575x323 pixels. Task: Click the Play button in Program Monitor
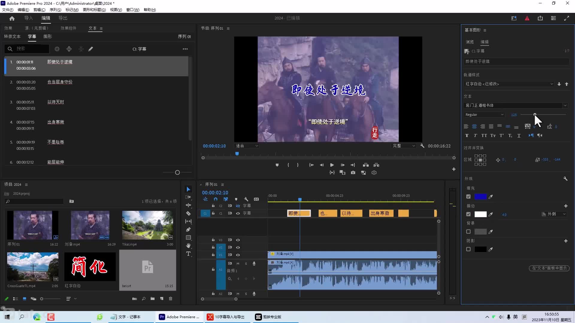[x=332, y=165]
